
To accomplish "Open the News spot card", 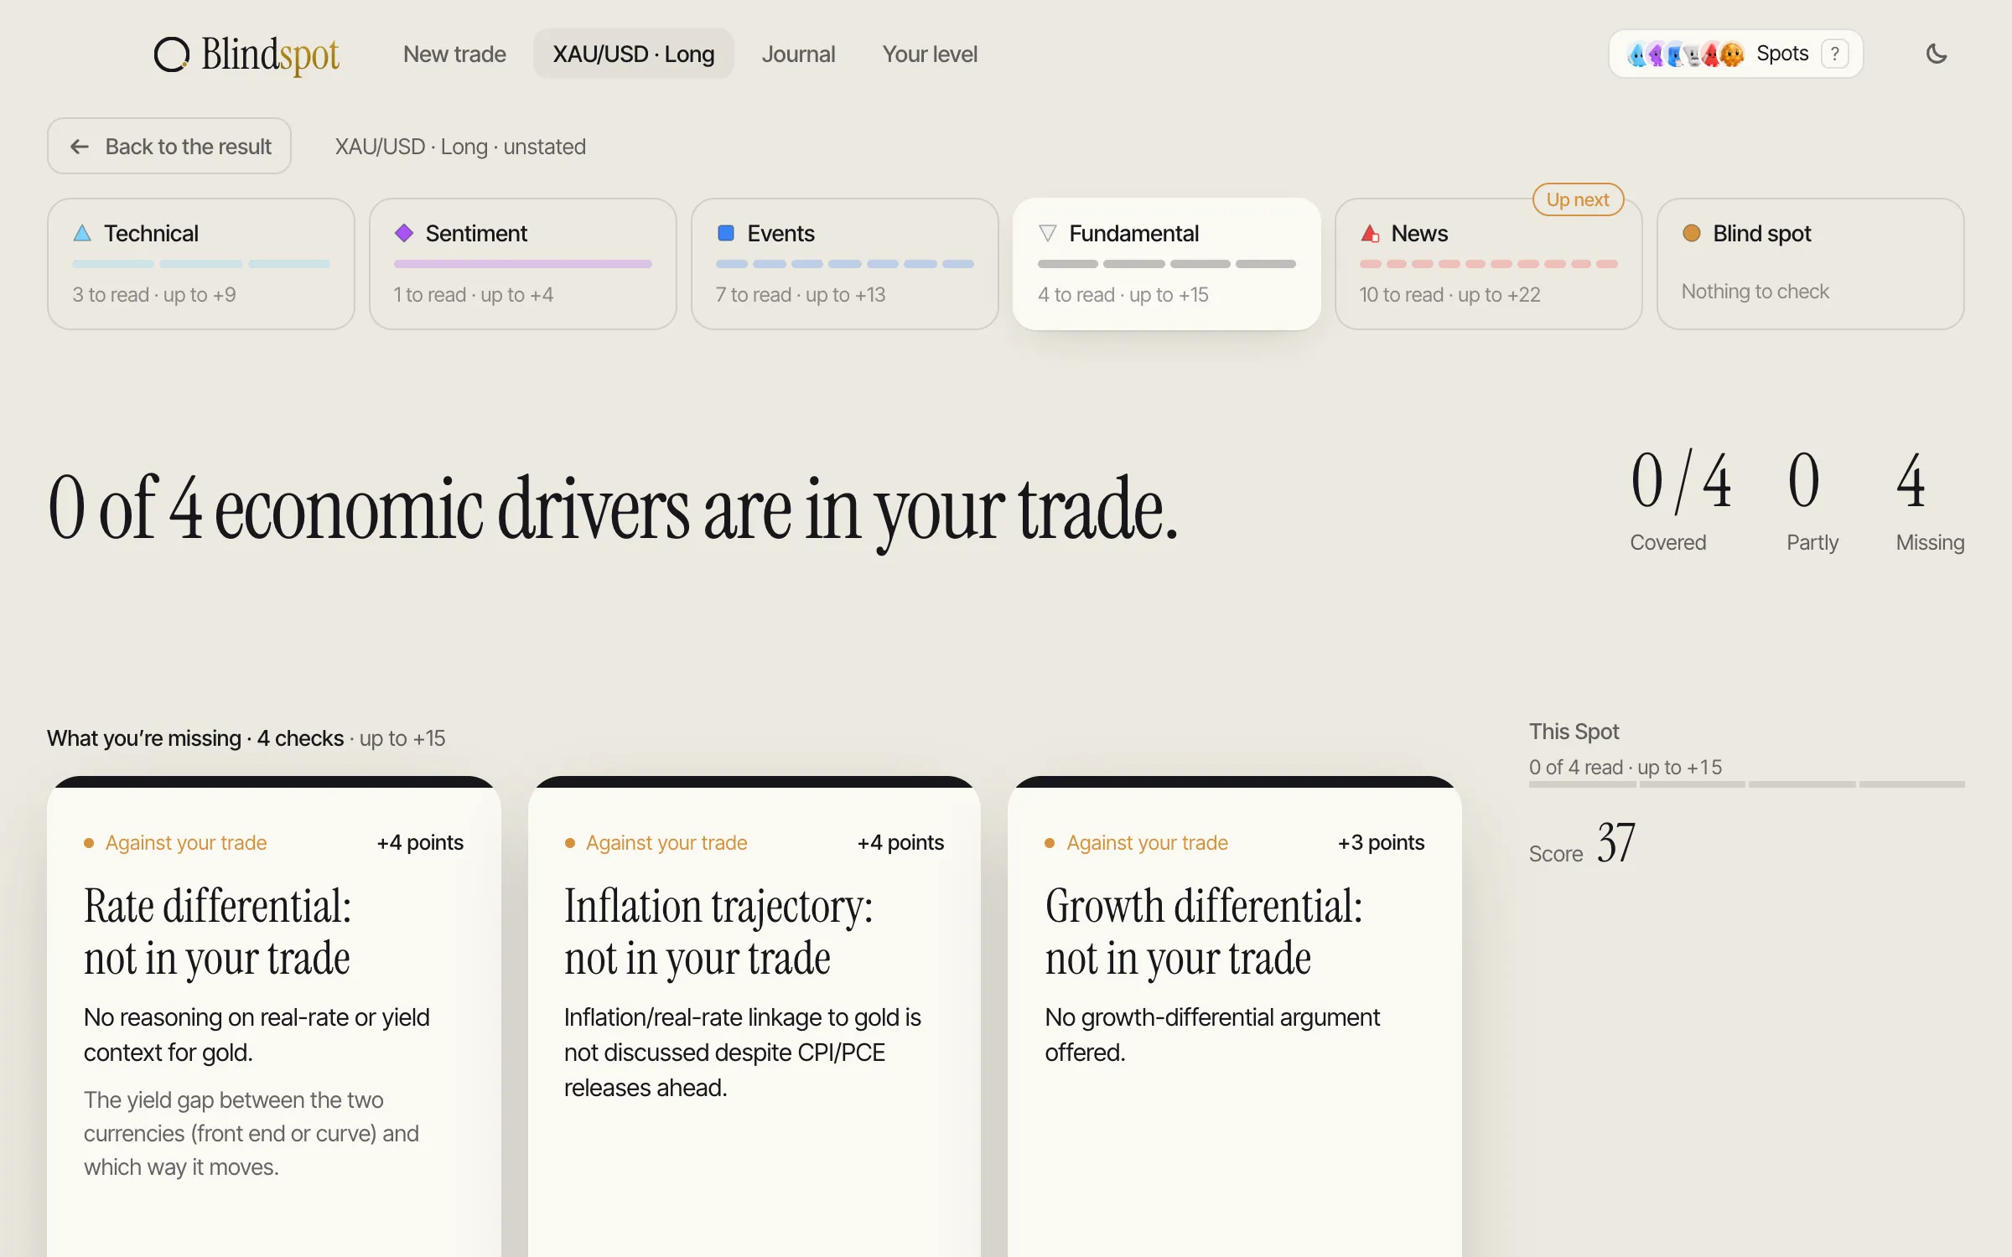I will [1489, 264].
